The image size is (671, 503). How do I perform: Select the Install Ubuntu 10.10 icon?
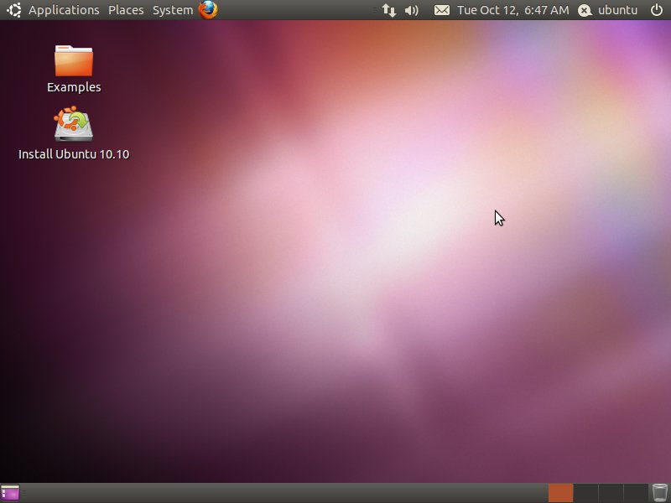pos(74,123)
